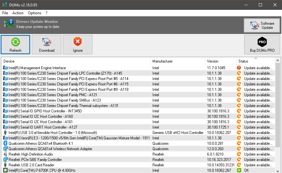Viewport: 282px width, 173px height.
Task: Click OK status text of i7-6700K row
Action: pos(246,170)
